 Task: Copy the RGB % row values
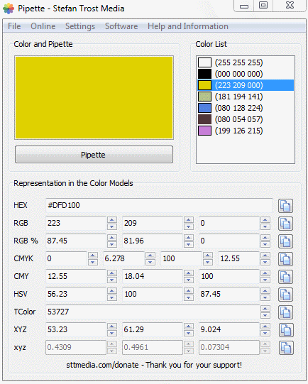pyautogui.click(x=285, y=241)
